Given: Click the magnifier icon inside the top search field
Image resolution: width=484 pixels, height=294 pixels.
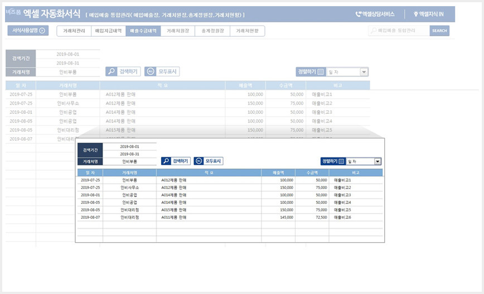Looking at the screenshot, I should (x=374, y=31).
